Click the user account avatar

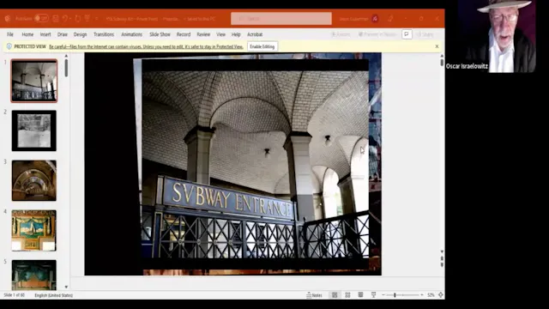click(375, 19)
